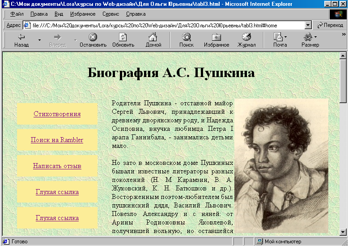Click the Мой компьютер zone icon

259,242
